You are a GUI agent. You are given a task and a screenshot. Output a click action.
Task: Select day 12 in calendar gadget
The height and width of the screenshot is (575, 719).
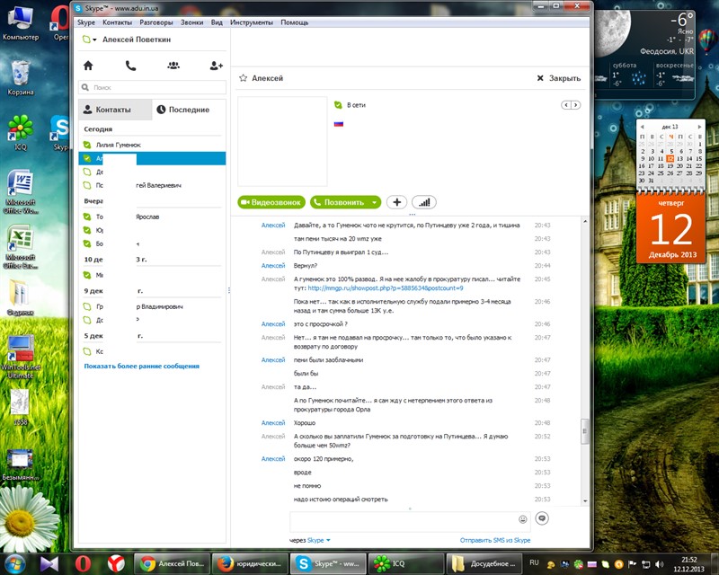(x=670, y=159)
